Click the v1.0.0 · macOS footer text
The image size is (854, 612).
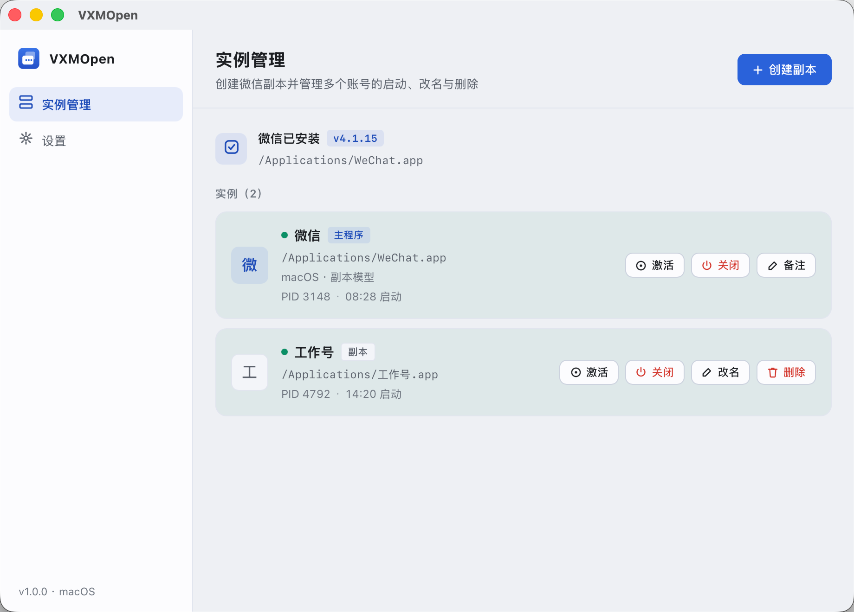(x=57, y=592)
